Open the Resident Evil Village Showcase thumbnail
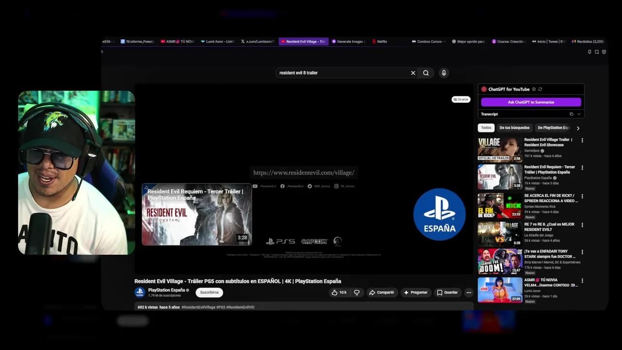The width and height of the screenshot is (622, 350). tap(500, 149)
